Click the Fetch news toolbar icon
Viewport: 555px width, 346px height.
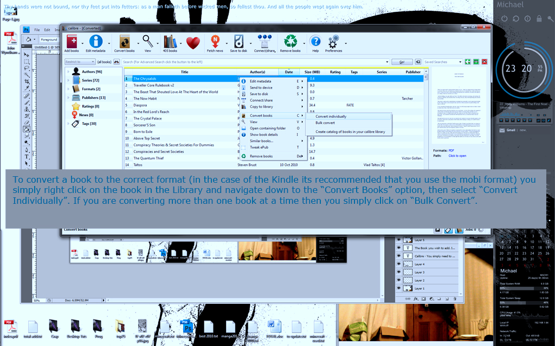coord(215,42)
